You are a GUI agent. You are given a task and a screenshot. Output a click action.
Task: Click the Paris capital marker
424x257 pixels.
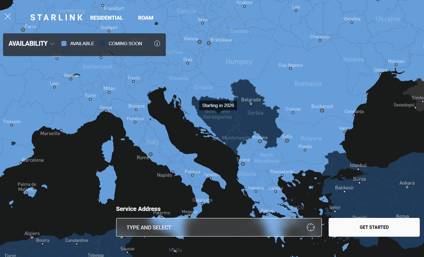coord(23,30)
